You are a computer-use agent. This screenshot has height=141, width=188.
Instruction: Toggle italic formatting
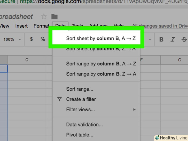173,40
